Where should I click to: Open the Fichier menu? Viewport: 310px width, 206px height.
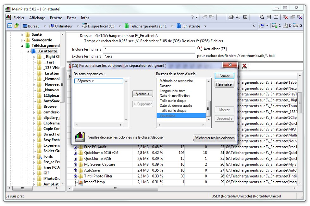[19, 18]
